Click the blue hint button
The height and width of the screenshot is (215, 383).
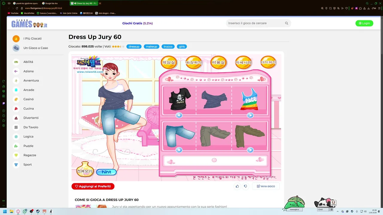(106, 172)
